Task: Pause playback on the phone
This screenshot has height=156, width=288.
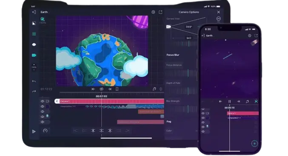Action: tap(229, 101)
